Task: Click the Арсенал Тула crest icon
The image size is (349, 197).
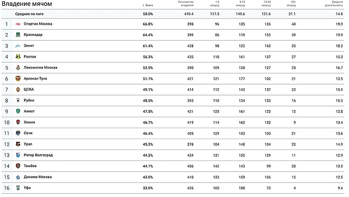Action: pyautogui.click(x=18, y=78)
